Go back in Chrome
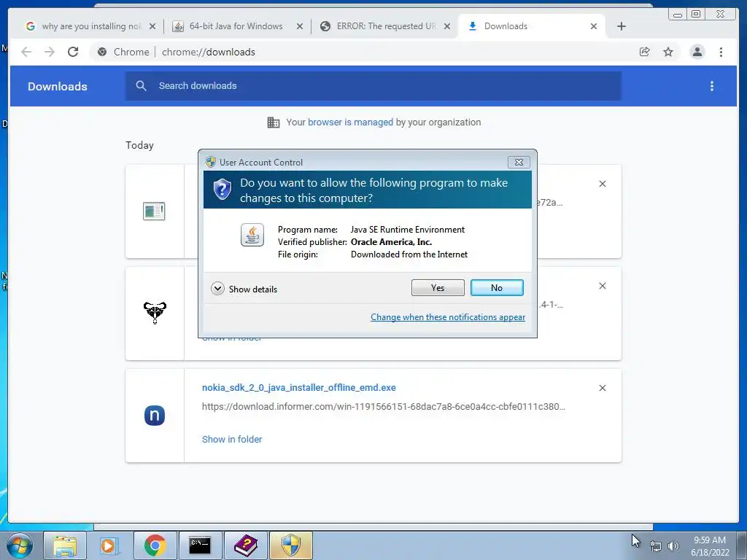The width and height of the screenshot is (747, 560). pyautogui.click(x=26, y=52)
